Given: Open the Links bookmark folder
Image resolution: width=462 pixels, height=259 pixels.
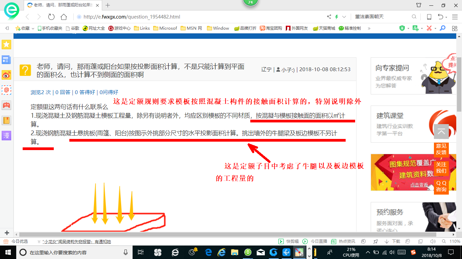Looking at the screenshot, I should tap(142, 28).
